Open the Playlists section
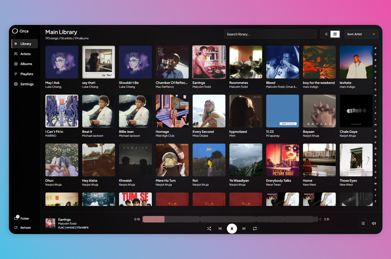Screen dimensions: 391x259 [x=25, y=74]
